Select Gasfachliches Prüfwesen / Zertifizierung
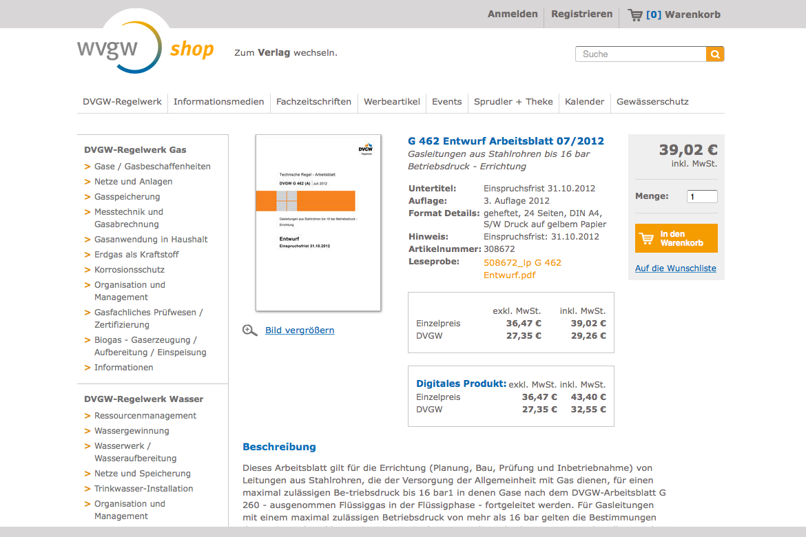The image size is (806, 537). click(x=149, y=319)
